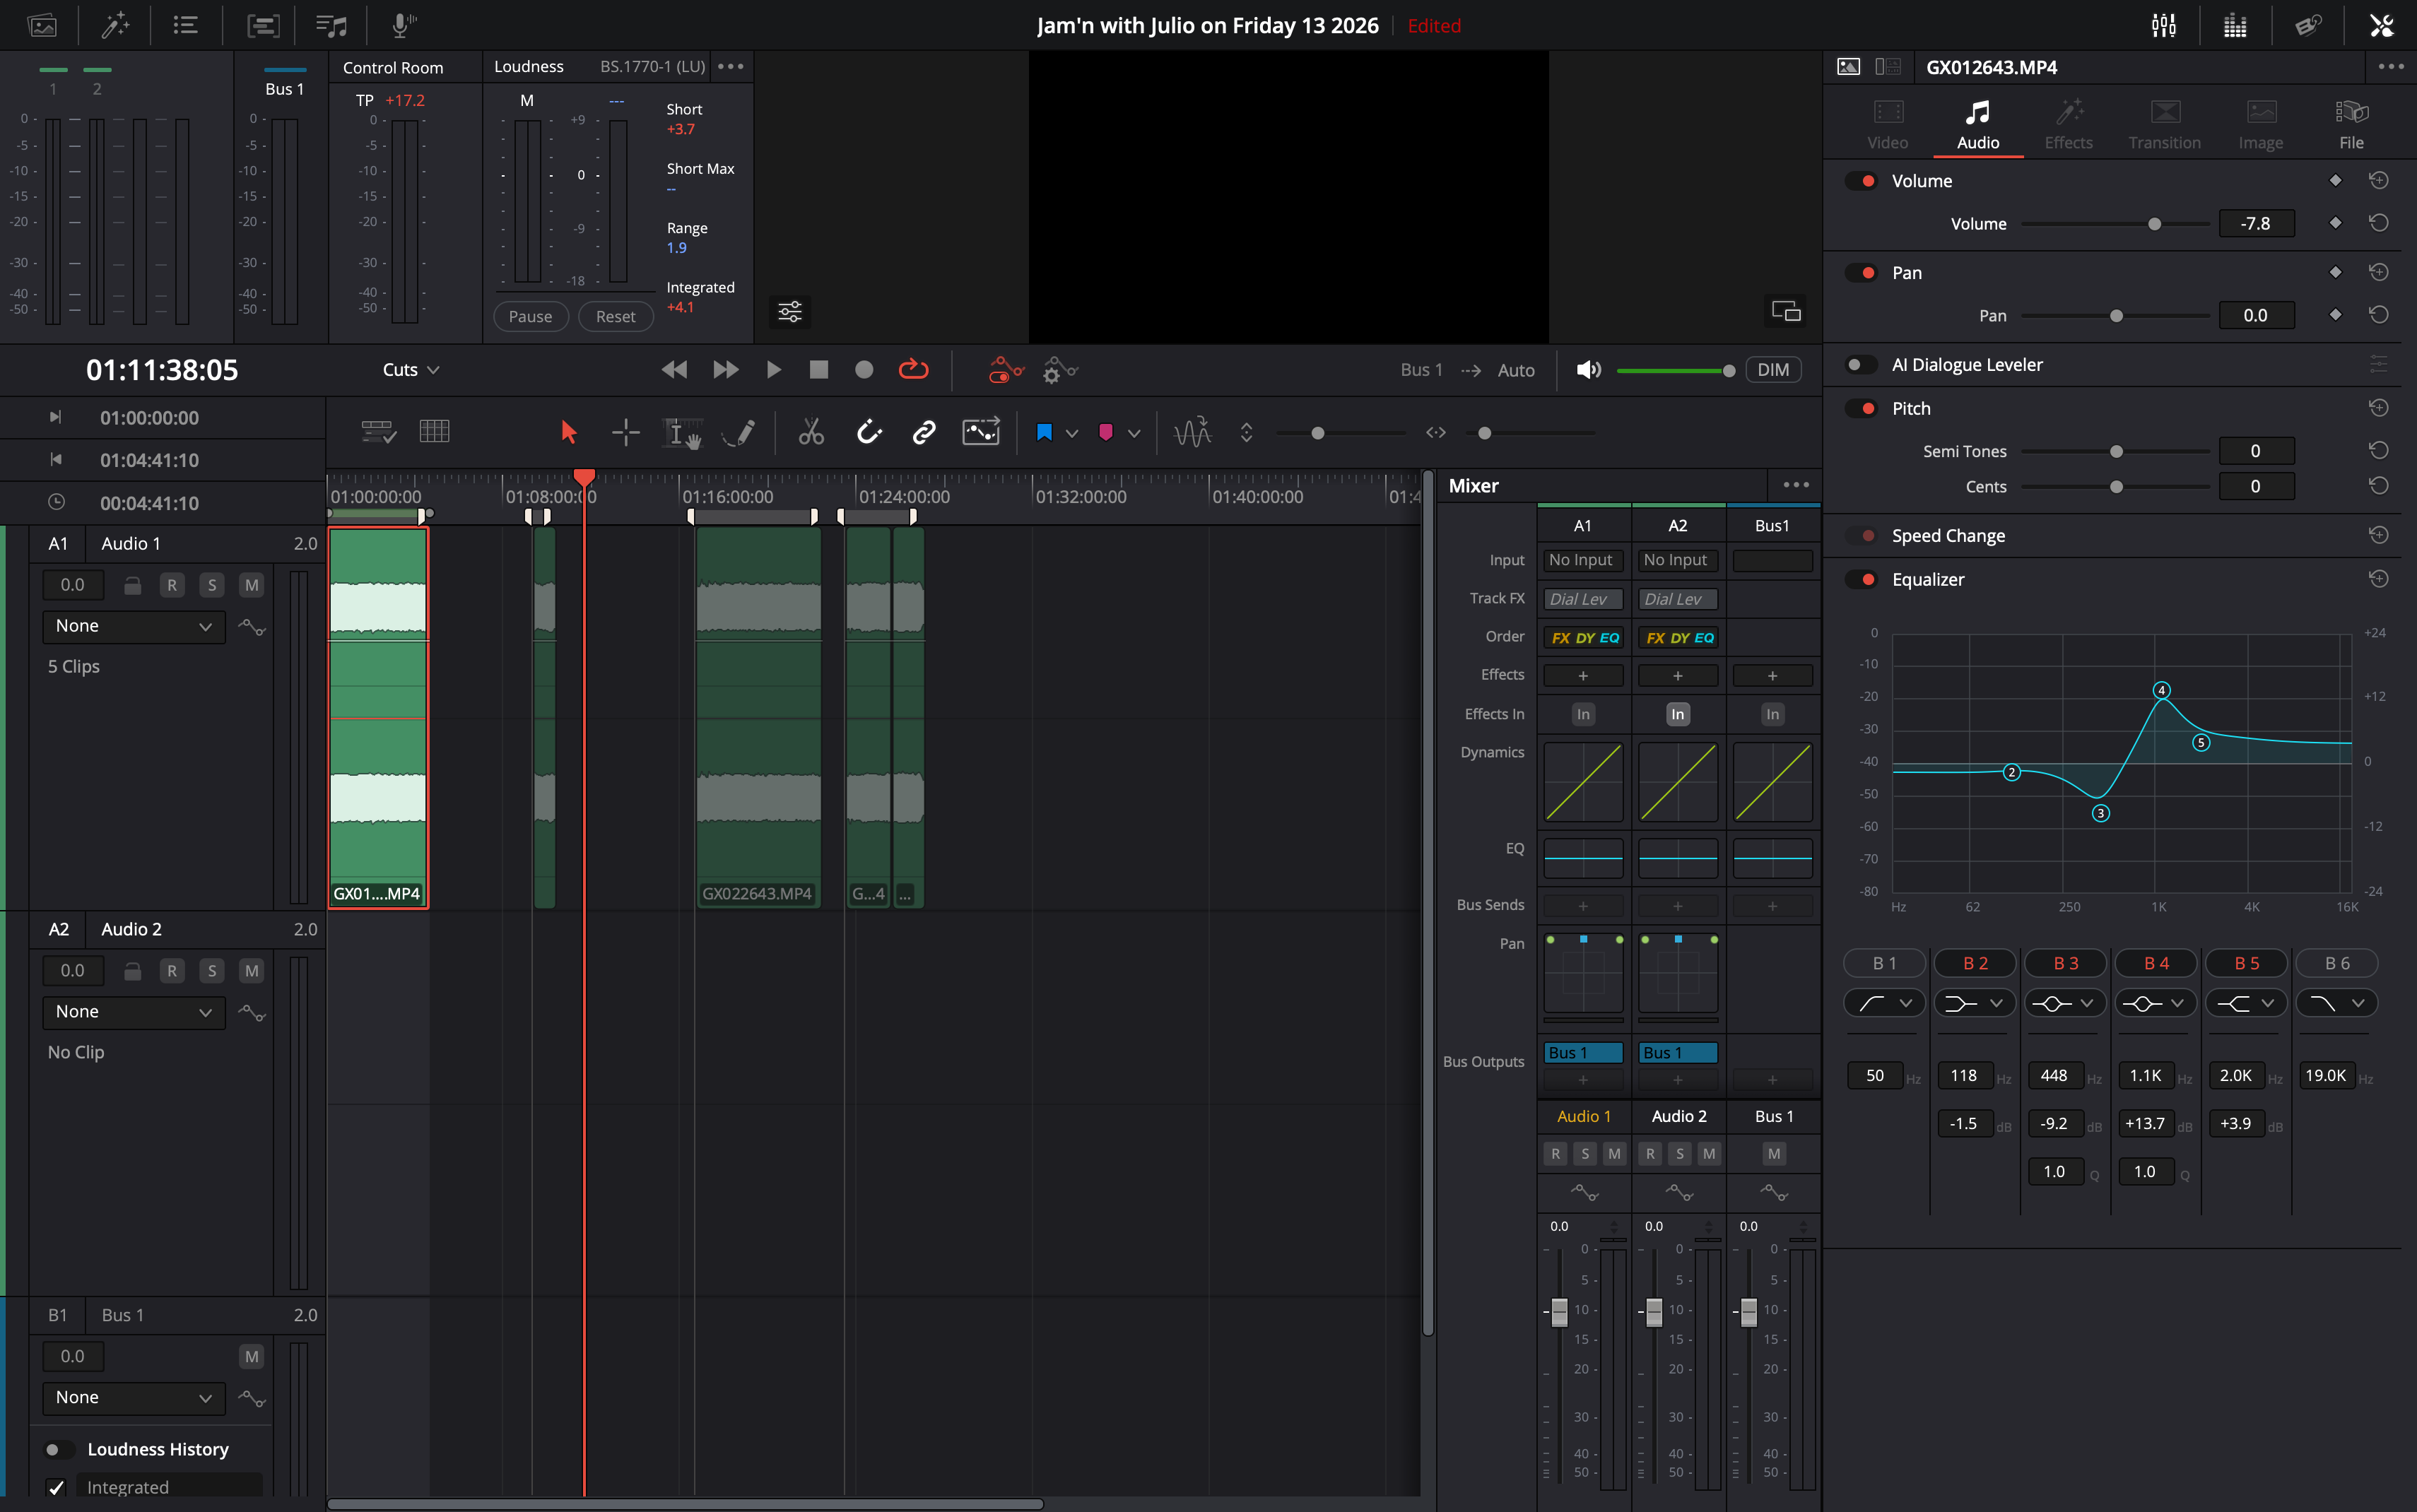
Task: Select the pointer selection tool
Action: coord(568,432)
